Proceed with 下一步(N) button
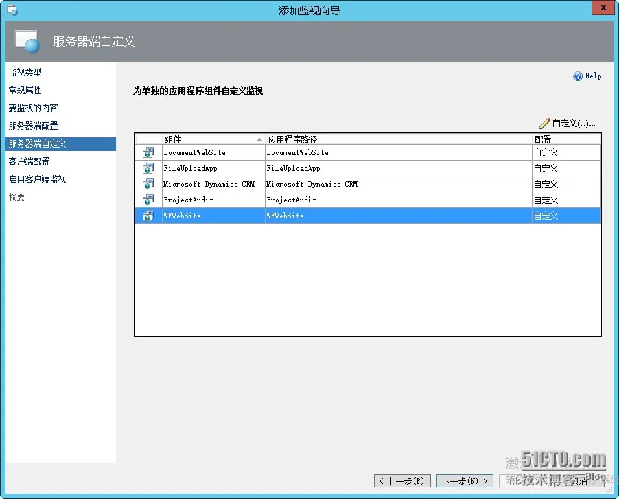619x499 pixels. [x=465, y=481]
